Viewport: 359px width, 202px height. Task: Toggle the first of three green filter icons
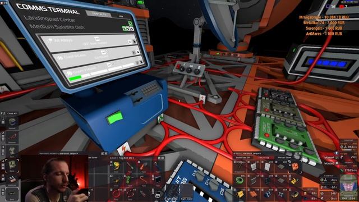click(x=124, y=28)
